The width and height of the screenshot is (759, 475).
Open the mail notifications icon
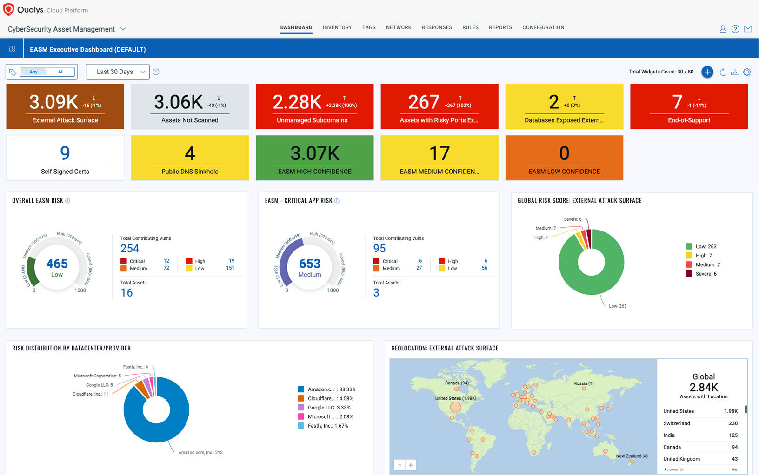(748, 29)
